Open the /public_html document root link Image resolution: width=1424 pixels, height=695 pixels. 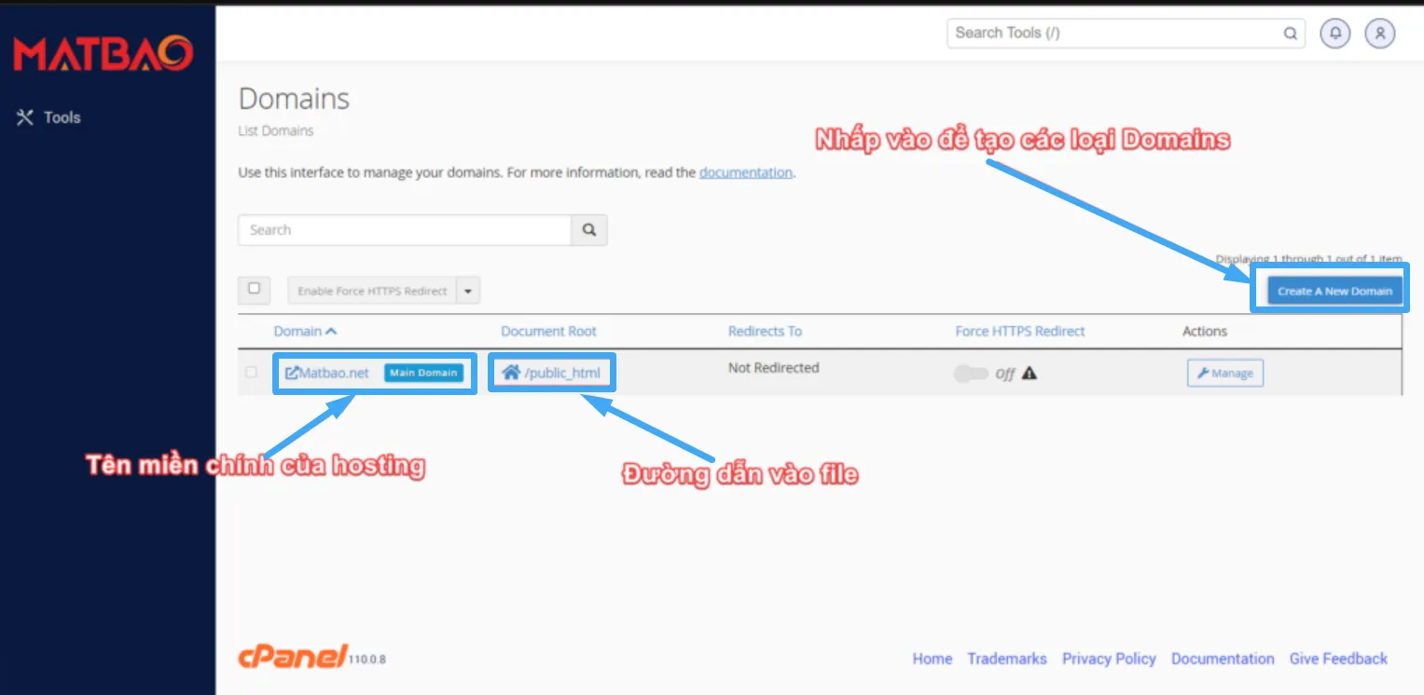click(x=562, y=374)
